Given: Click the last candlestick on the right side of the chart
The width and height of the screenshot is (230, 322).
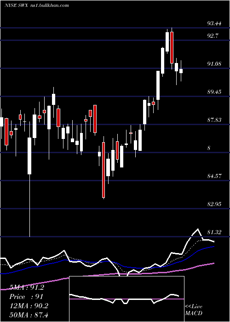Looking at the screenshot, I should coord(181,71).
